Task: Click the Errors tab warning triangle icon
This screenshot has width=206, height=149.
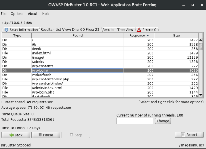Action: 139,30
